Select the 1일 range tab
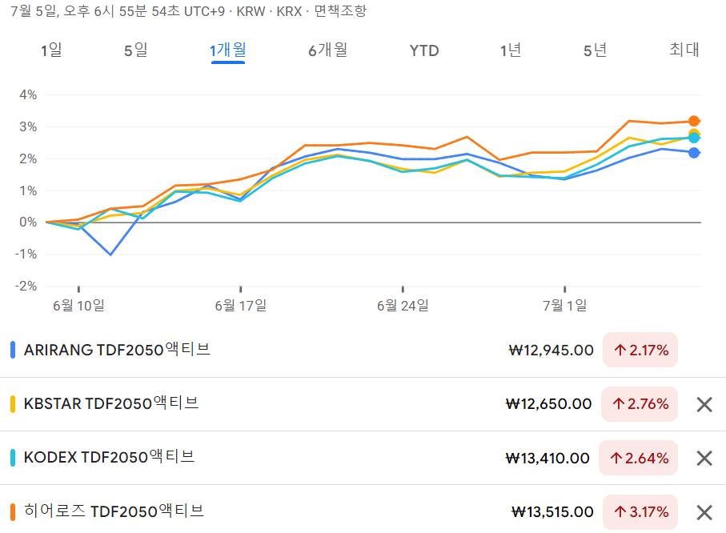 click(51, 50)
